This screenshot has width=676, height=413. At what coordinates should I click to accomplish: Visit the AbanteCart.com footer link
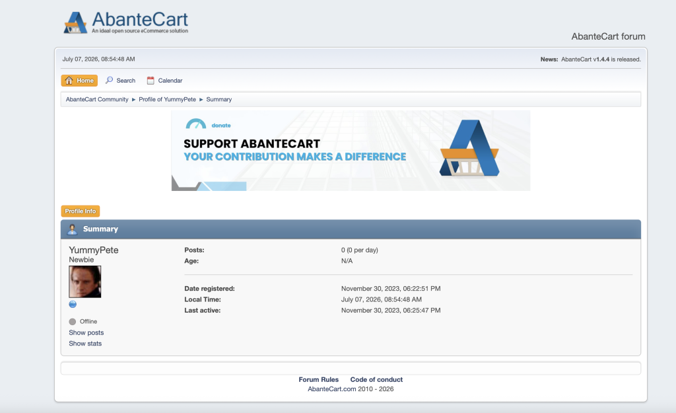pos(332,389)
